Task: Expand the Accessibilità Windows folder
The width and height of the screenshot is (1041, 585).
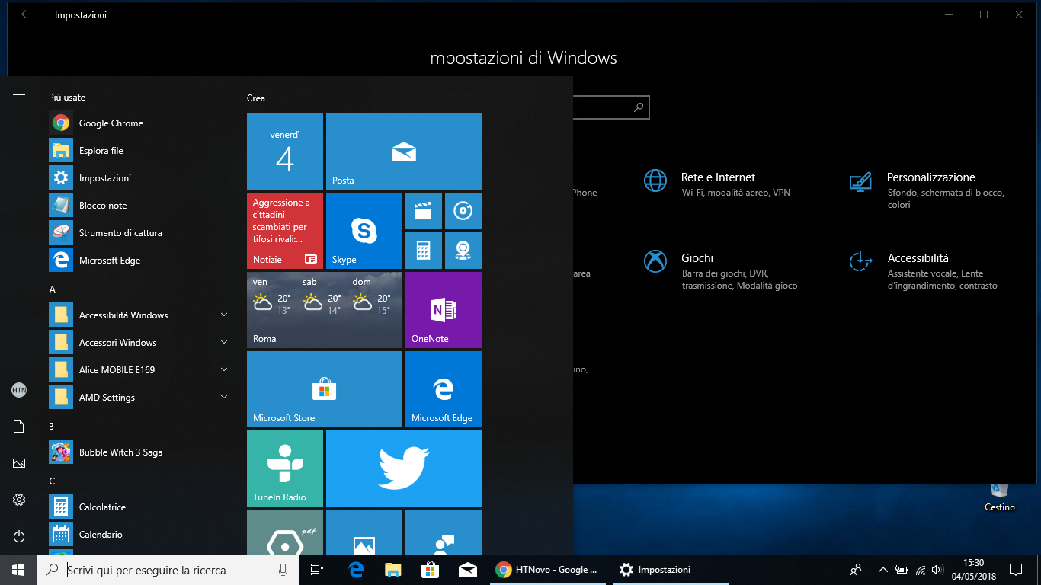Action: click(x=139, y=315)
